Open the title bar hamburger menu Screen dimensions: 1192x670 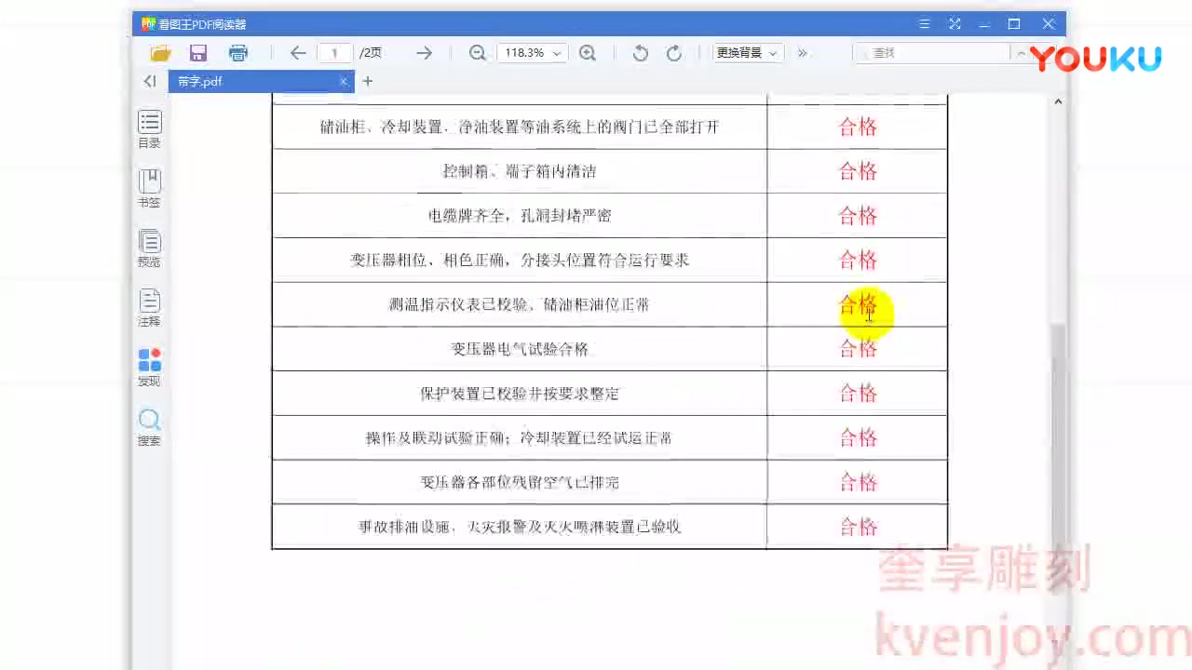pos(924,24)
